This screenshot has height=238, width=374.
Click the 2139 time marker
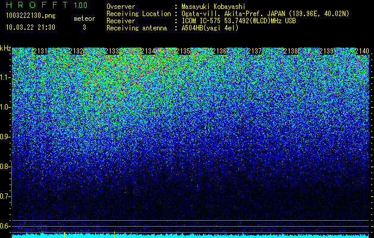tap(326, 51)
